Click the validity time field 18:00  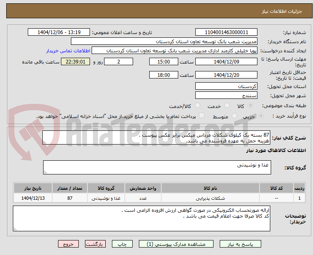point(164,75)
